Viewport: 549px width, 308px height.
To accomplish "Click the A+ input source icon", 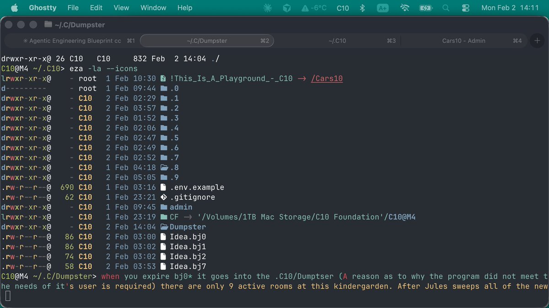I will click(x=382, y=8).
